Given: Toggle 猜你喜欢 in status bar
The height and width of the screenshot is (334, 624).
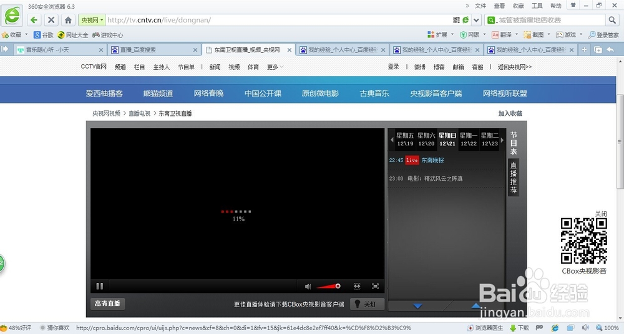Looking at the screenshot, I should coord(54,328).
